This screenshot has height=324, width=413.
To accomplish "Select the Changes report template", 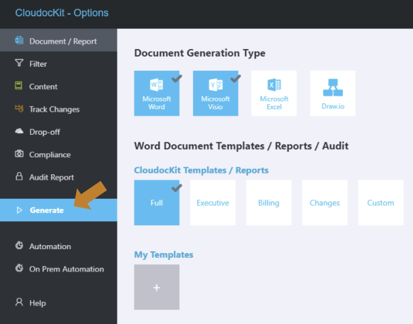I will 325,203.
